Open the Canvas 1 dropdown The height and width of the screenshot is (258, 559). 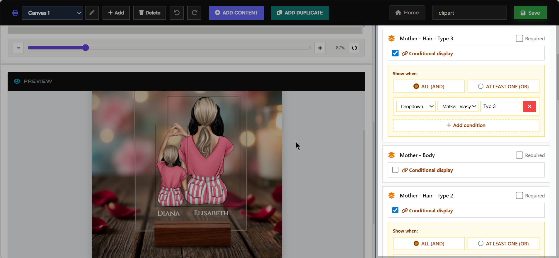(x=52, y=13)
